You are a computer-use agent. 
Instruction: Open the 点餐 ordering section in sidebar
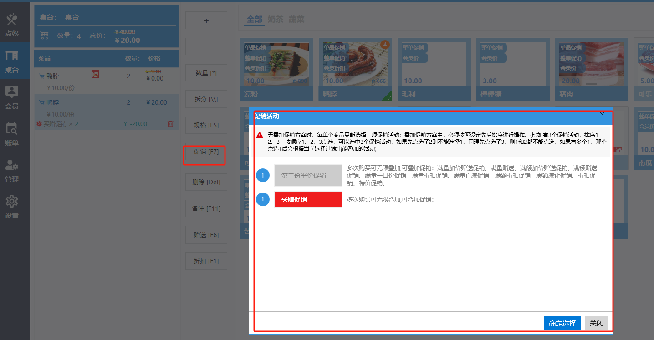[x=12, y=25]
